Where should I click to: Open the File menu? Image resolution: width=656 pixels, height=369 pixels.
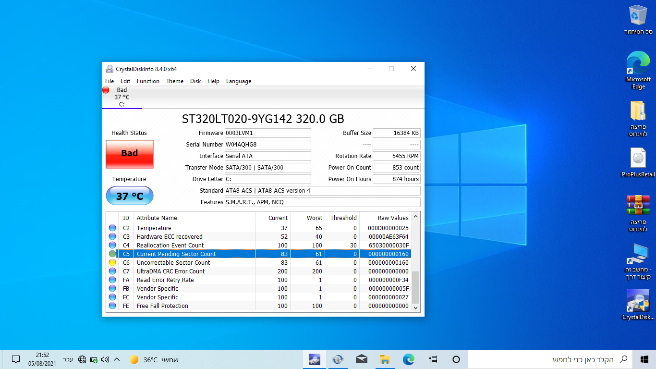pos(109,81)
